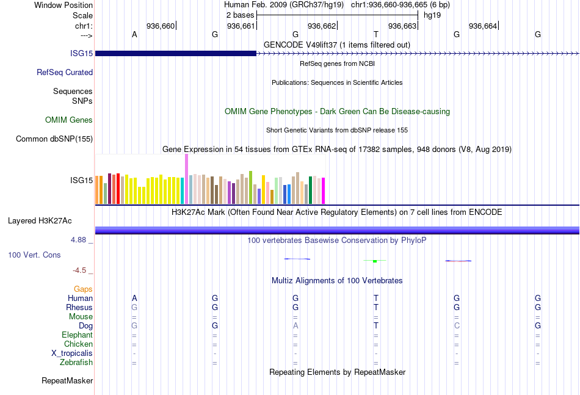
Task: Click the H3K27Ac Mark track title
Action: coord(337,212)
